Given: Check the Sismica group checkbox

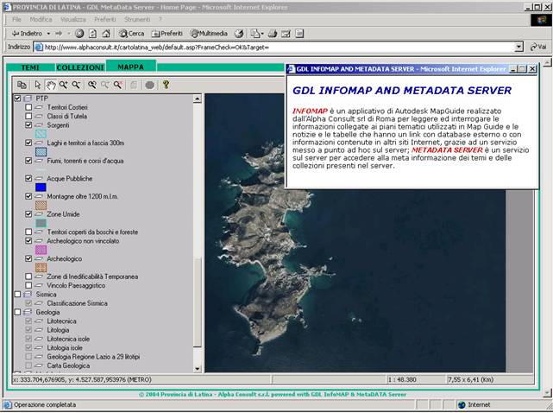Looking at the screenshot, I should click(x=17, y=295).
